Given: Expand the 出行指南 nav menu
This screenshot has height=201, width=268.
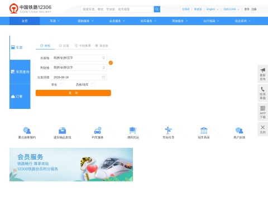Looking at the screenshot, I should click(211, 21).
